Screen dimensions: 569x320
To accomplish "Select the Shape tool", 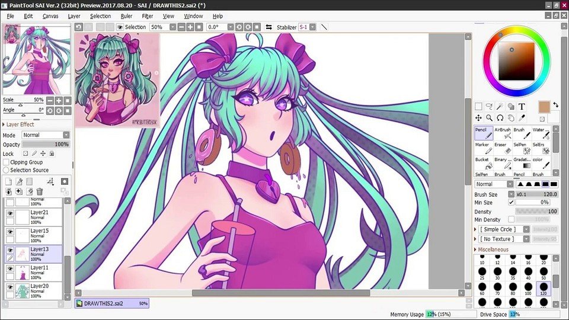I will click(x=511, y=106).
